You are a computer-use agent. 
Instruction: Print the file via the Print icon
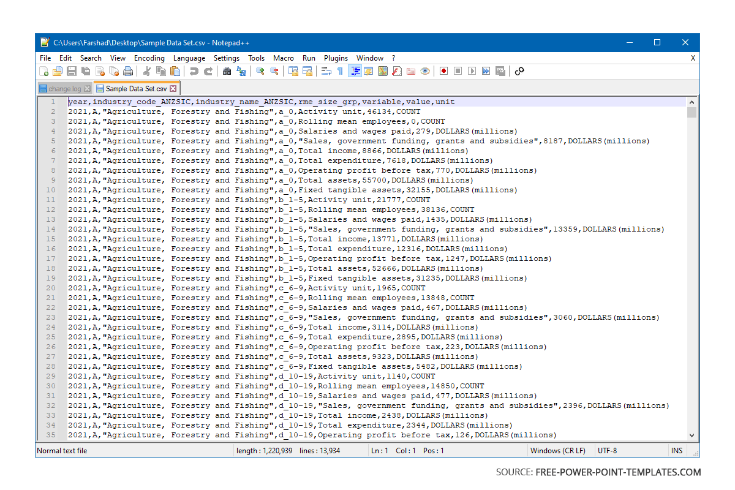pos(127,70)
